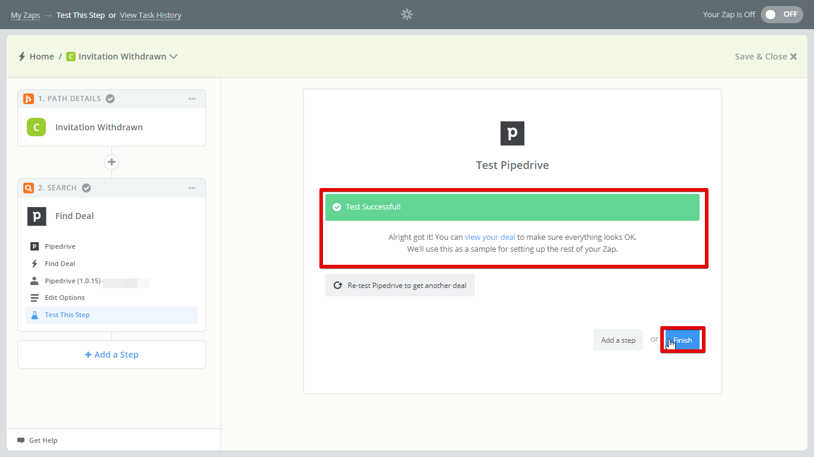Open the Path Details step options menu

(x=192, y=99)
